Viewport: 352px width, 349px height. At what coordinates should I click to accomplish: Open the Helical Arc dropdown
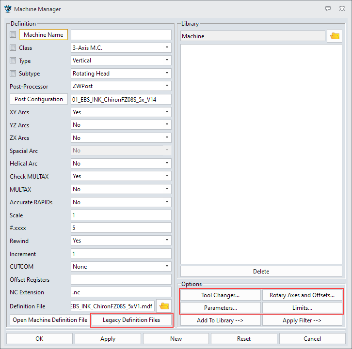coord(121,163)
